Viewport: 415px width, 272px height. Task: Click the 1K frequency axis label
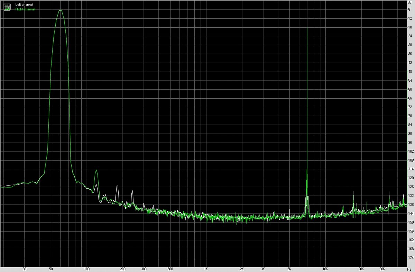206,269
